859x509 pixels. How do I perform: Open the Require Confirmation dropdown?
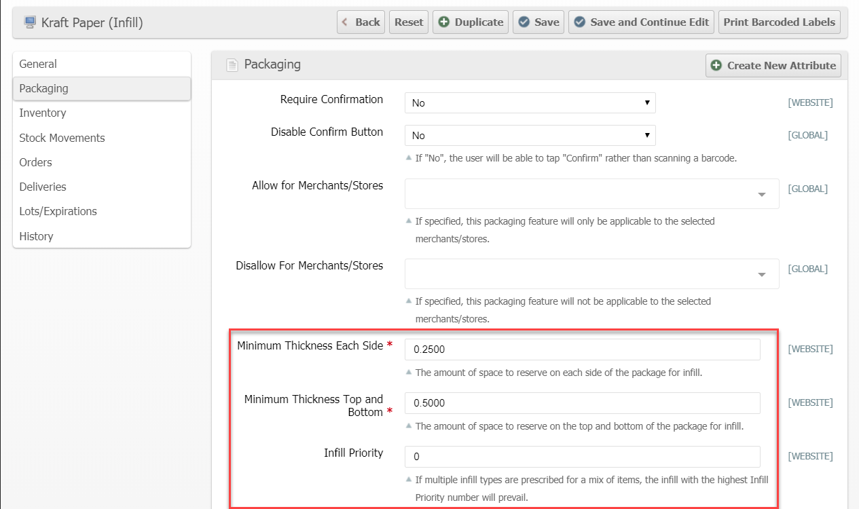(530, 103)
